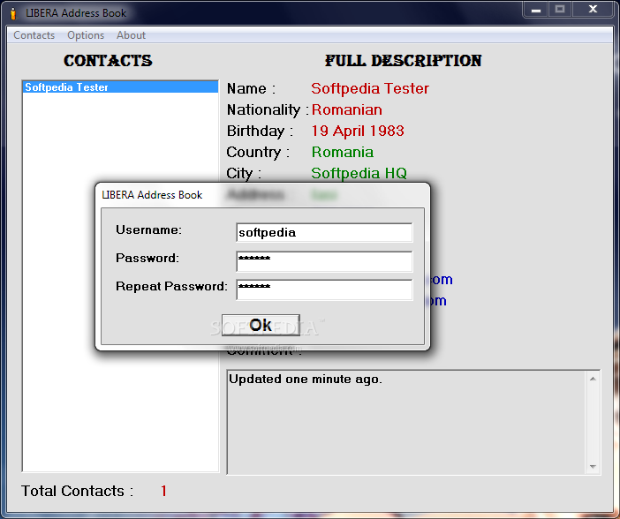
Task: Click the 'Updated one minute ago.' comment text
Action: pyautogui.click(x=306, y=379)
